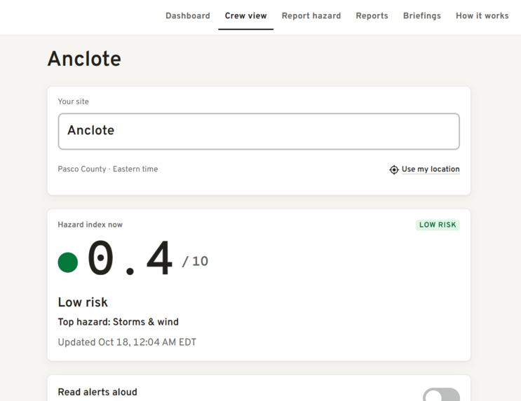This screenshot has height=401, width=521.
Task: Click the 0.4 hazard index value
Action: coord(130,258)
